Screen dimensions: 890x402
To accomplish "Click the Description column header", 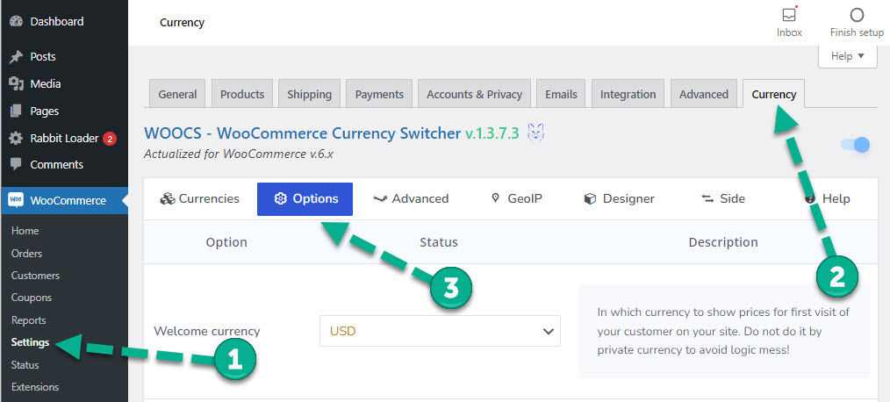I will [723, 242].
